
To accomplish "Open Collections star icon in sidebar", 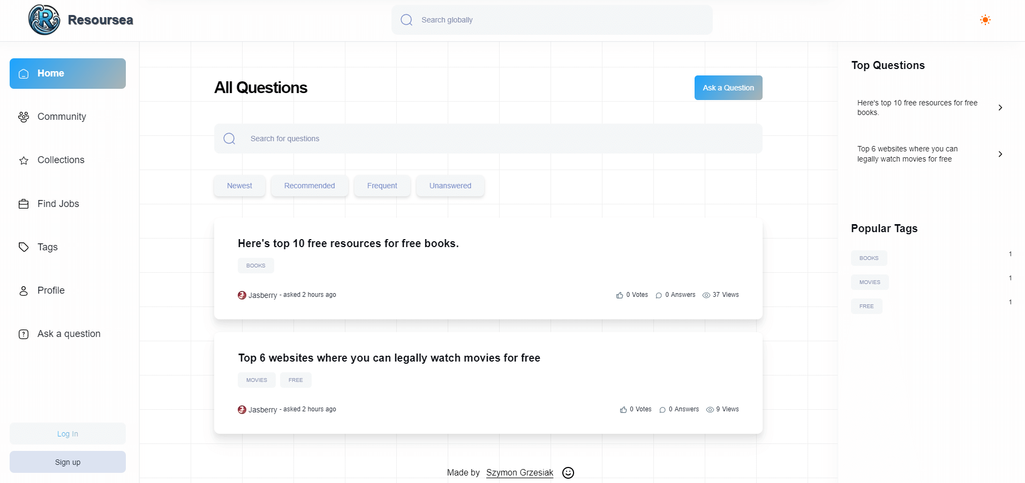I will 24,160.
